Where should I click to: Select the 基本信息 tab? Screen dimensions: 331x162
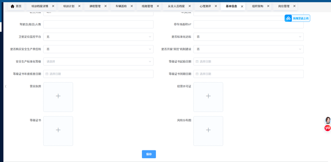pos(231,6)
